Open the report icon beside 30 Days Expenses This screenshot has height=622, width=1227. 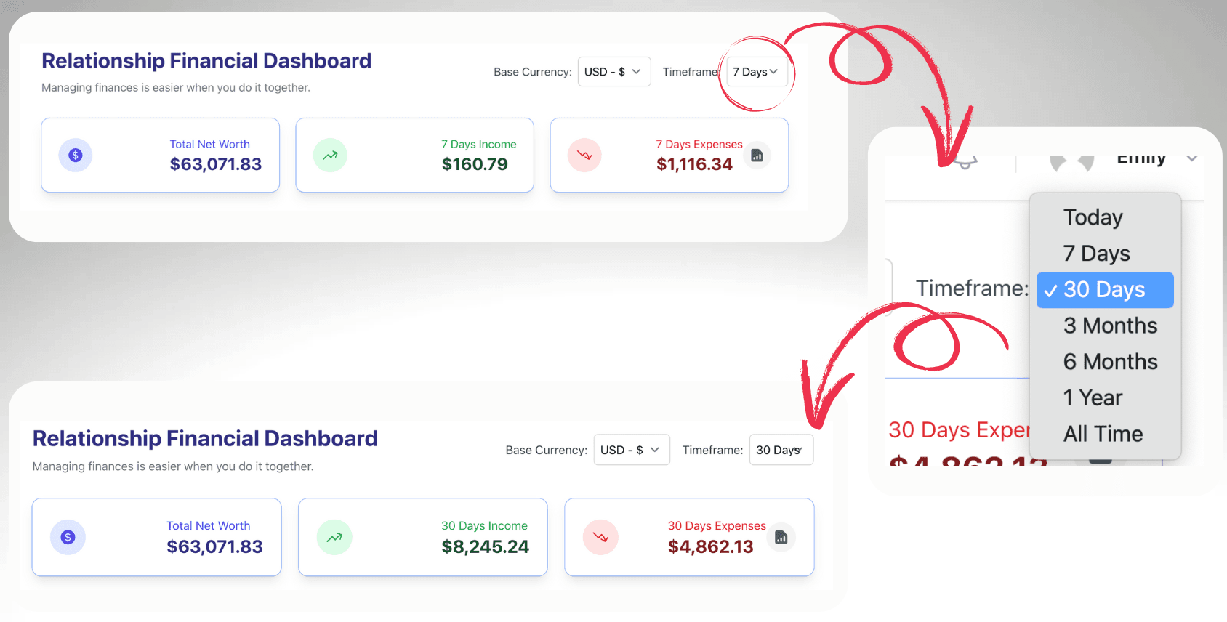pos(781,538)
